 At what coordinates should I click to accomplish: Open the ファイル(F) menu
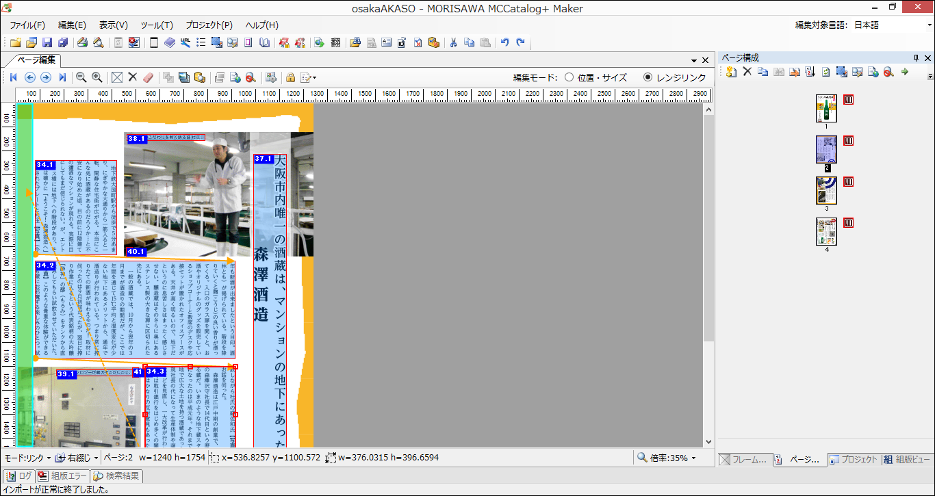point(27,25)
